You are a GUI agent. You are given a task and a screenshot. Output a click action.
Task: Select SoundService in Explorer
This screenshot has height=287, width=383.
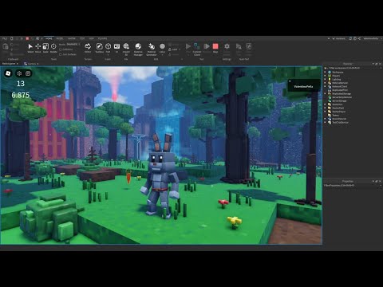pos(339,119)
